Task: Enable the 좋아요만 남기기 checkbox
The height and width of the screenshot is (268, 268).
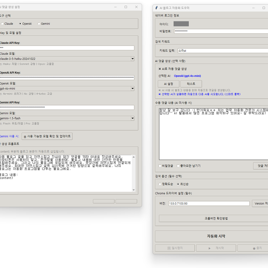Action: tap(178, 166)
